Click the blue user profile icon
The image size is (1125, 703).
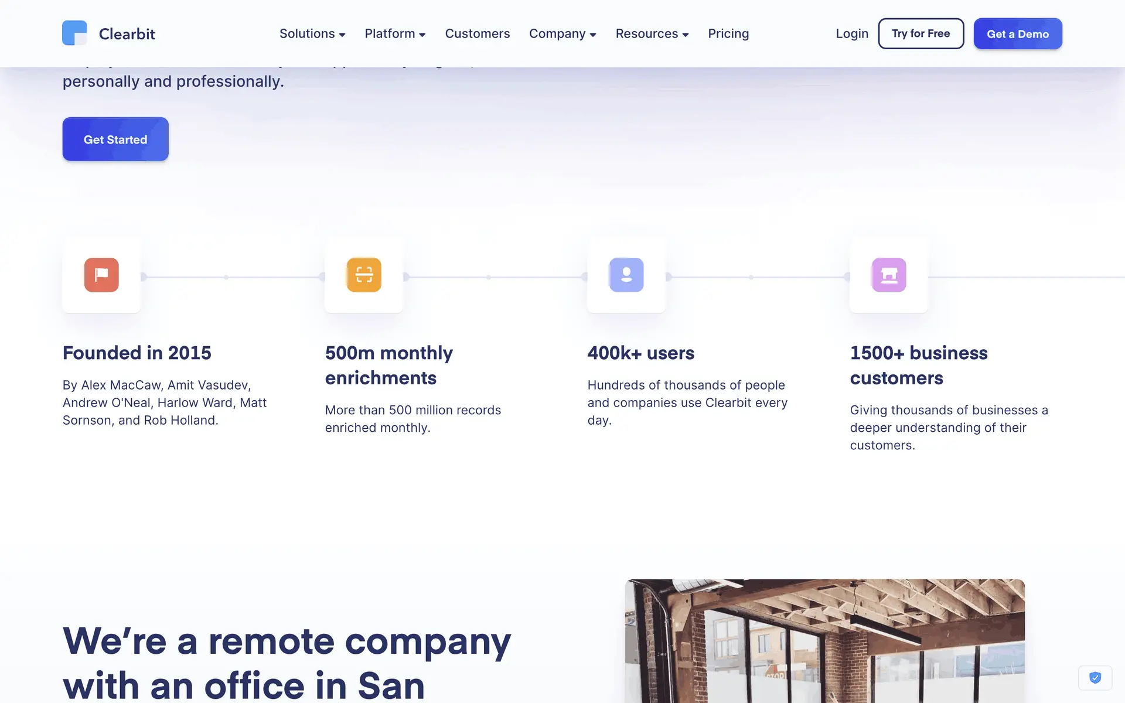coord(626,275)
